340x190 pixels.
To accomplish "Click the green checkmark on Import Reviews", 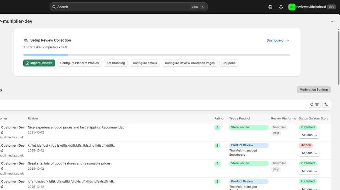I will 28,63.
